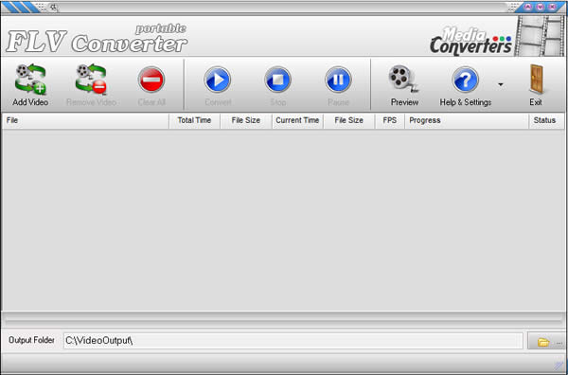The image size is (568, 375).
Task: Expand the Help & Settings dropdown arrow
Action: point(501,85)
